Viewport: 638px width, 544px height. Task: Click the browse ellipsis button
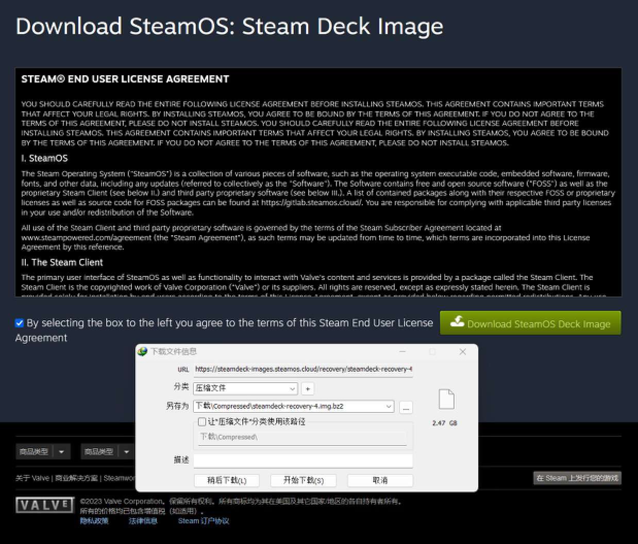tap(406, 407)
